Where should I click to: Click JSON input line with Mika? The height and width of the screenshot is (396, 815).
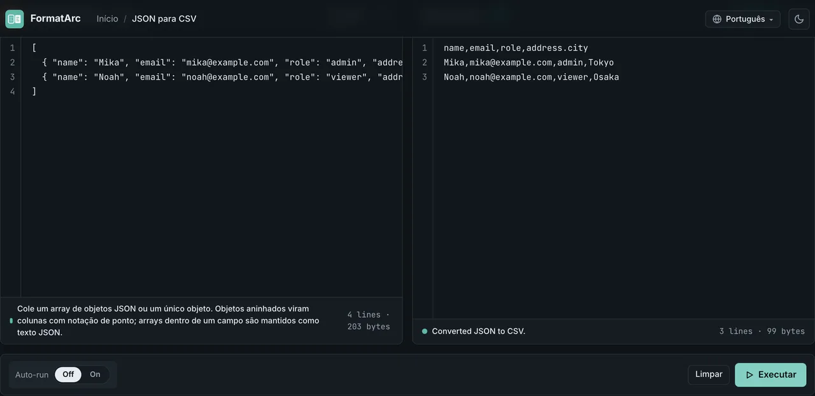point(217,62)
